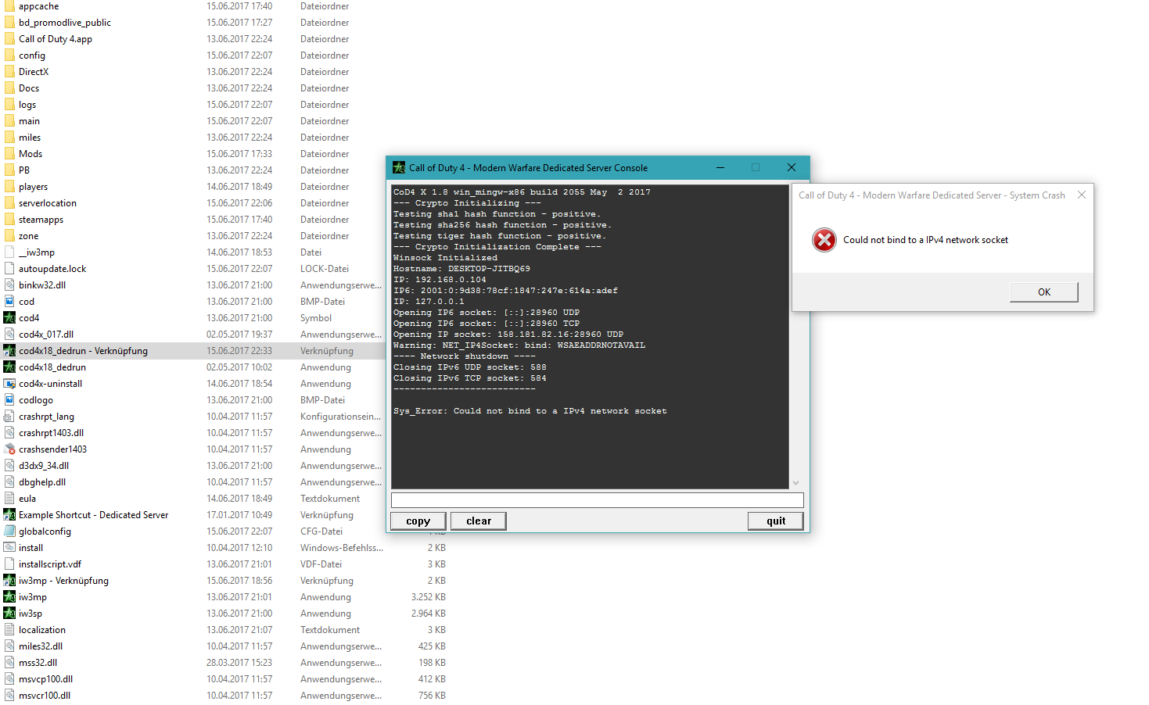Screen dimensions: 1149x705
Task: Click the 2.964 KB size of iw3sp
Action: tap(429, 614)
